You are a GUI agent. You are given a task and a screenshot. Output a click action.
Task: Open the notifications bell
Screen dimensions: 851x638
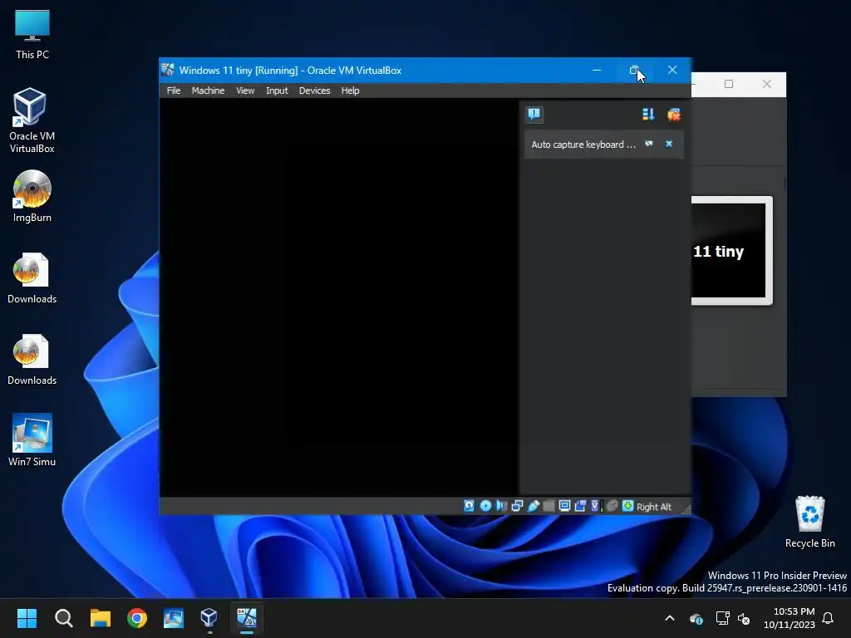click(x=829, y=618)
